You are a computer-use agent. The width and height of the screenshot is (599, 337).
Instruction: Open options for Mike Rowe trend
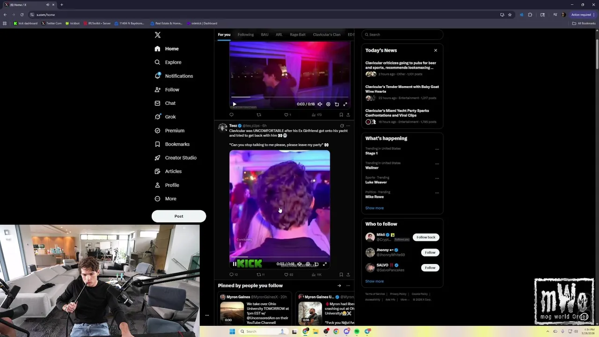coord(437,193)
